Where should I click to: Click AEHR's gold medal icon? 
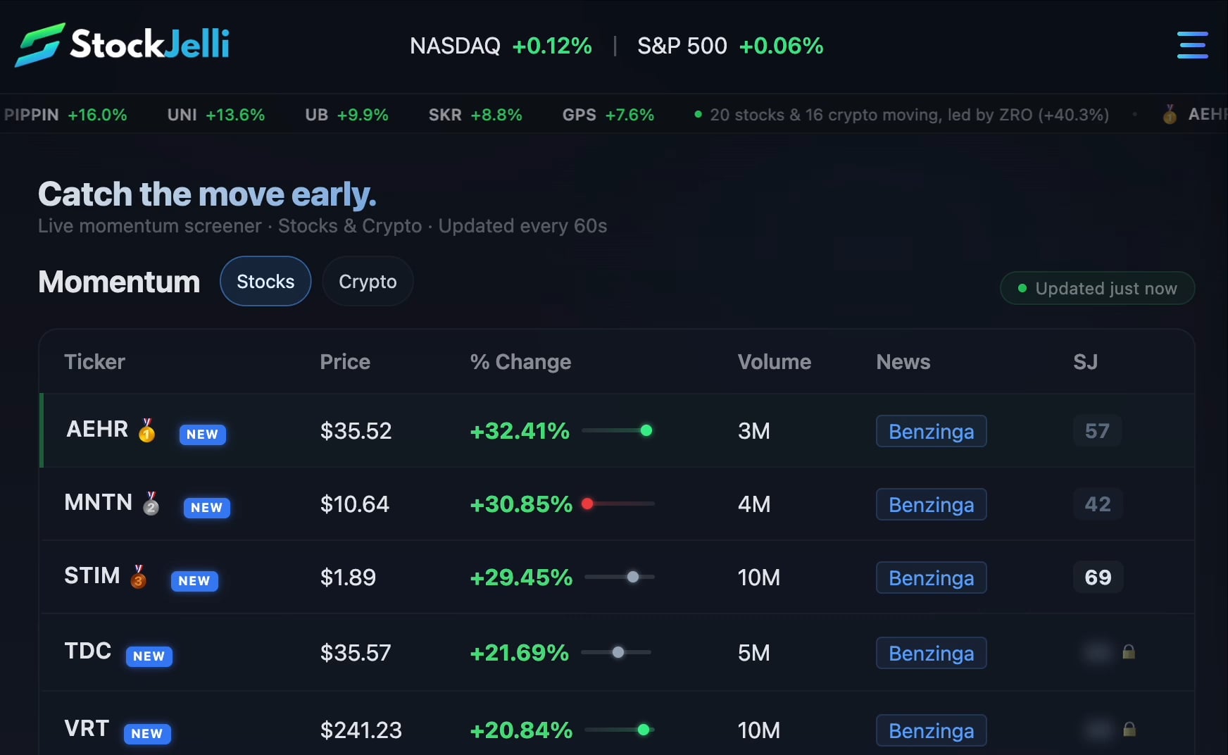(146, 430)
